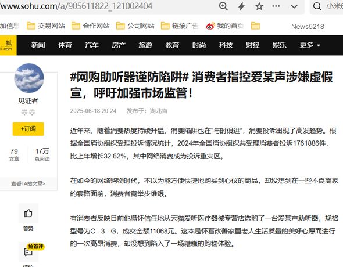The height and width of the screenshot is (267, 343).
Task: Click the paragraph starting 在如今的网络购物时代
Action: point(204,187)
